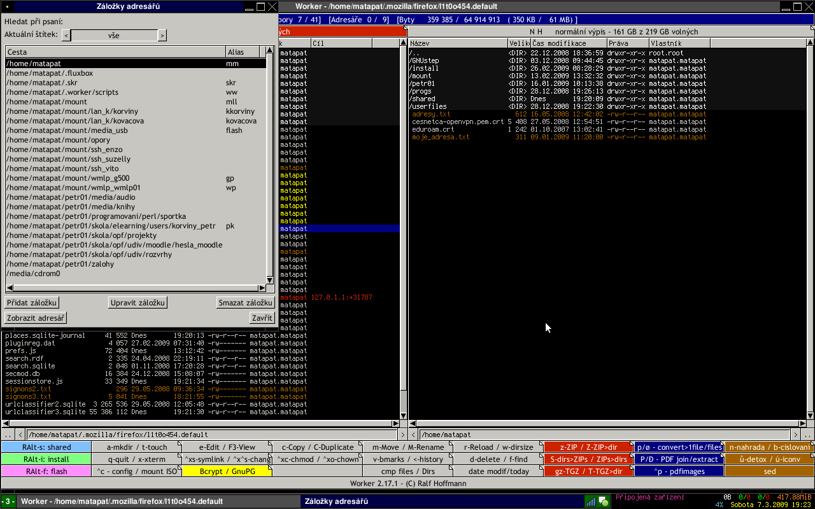
Task: Click 'Přidat záložku' button
Action: (32, 303)
